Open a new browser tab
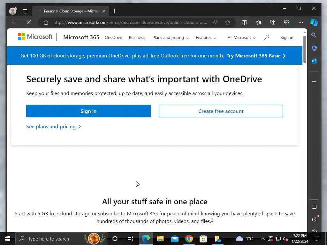The width and height of the screenshot is (327, 245). point(115,11)
